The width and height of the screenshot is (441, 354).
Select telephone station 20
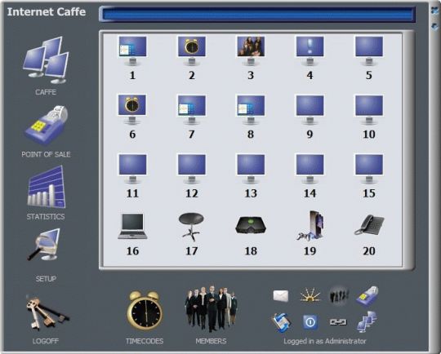(x=369, y=224)
